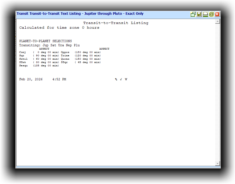Close the Transit-to-Transit listing window

pos(217,14)
